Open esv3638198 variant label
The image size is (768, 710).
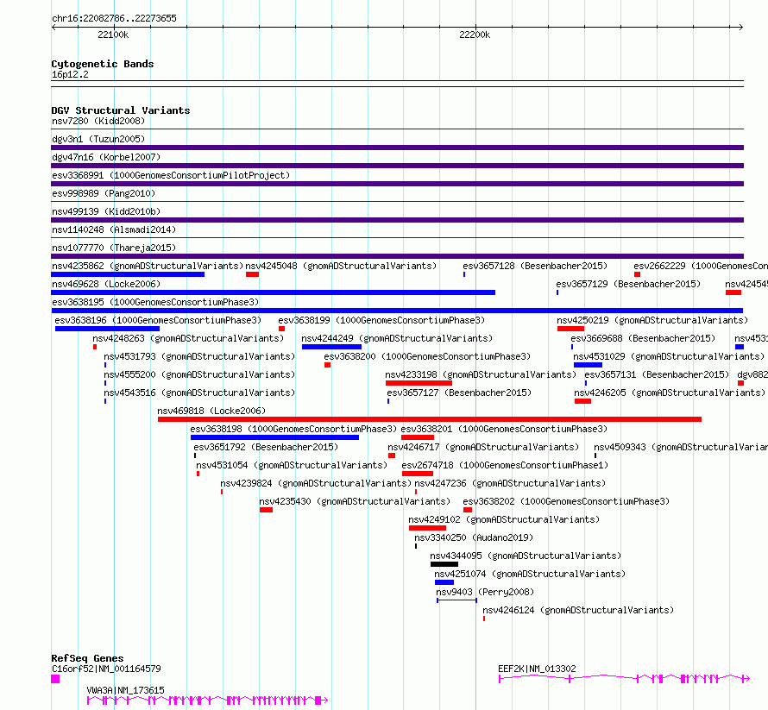(x=293, y=429)
